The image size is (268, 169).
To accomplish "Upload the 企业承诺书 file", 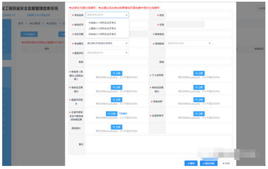I will pyautogui.click(x=199, y=113).
